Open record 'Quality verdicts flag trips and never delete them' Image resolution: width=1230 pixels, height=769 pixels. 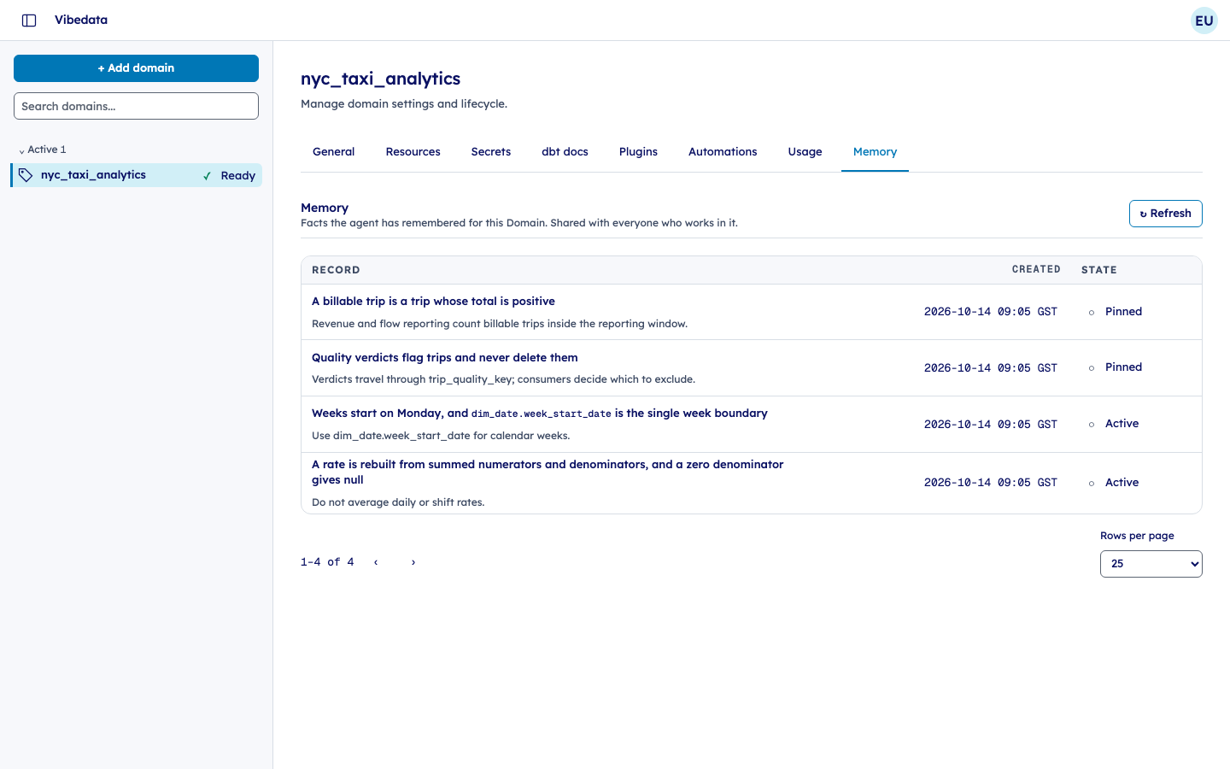pyautogui.click(x=444, y=358)
